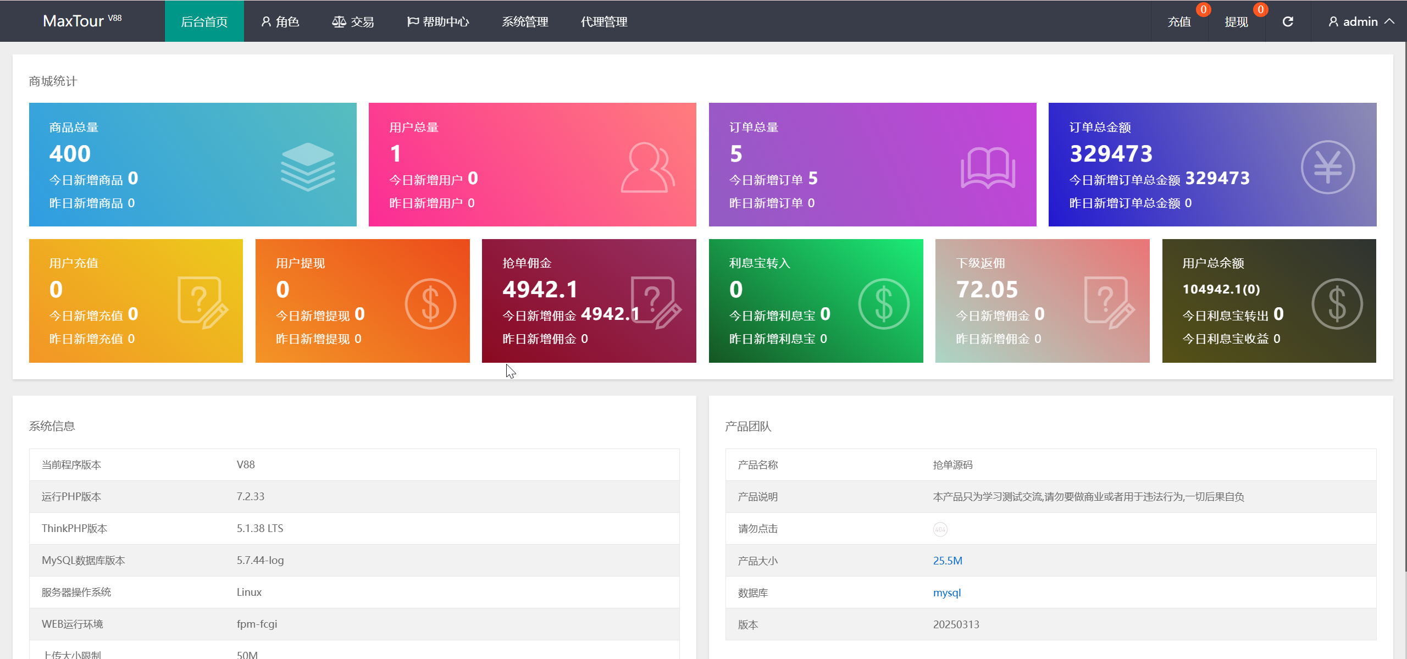1407x659 pixels.
Task: Click the 404 circle icon beside 请勿点击
Action: click(940, 529)
